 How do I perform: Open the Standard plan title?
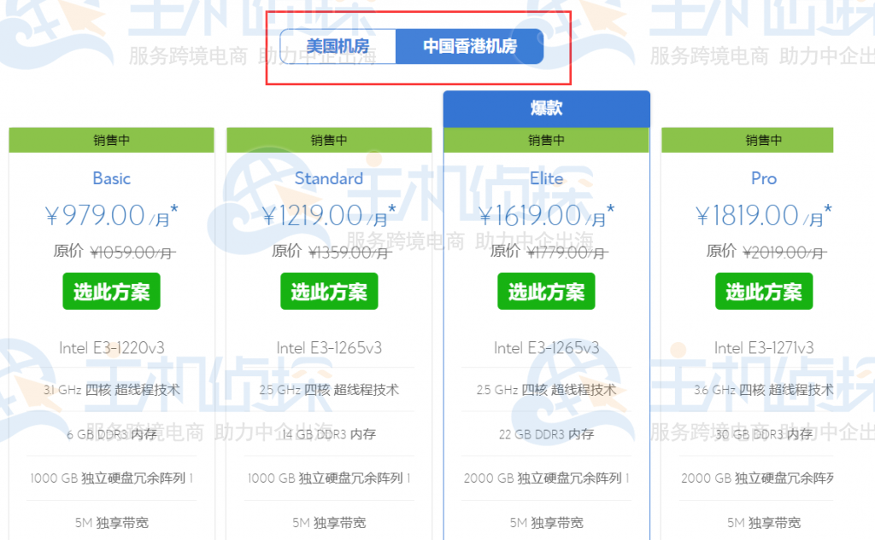[329, 178]
